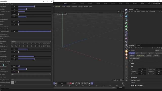The image size is (162, 91).
Task: Open the Attributes manager hamburger menu
Action: click(x=129, y=48)
